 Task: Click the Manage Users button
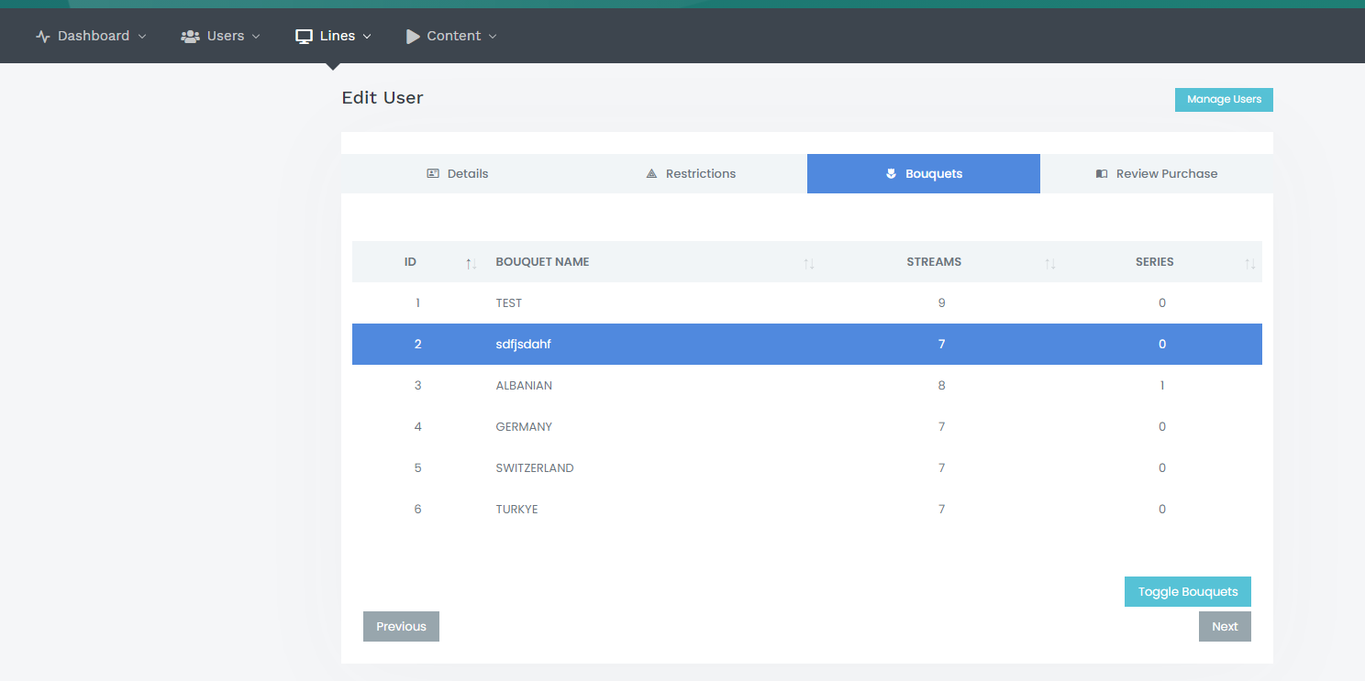pos(1223,100)
